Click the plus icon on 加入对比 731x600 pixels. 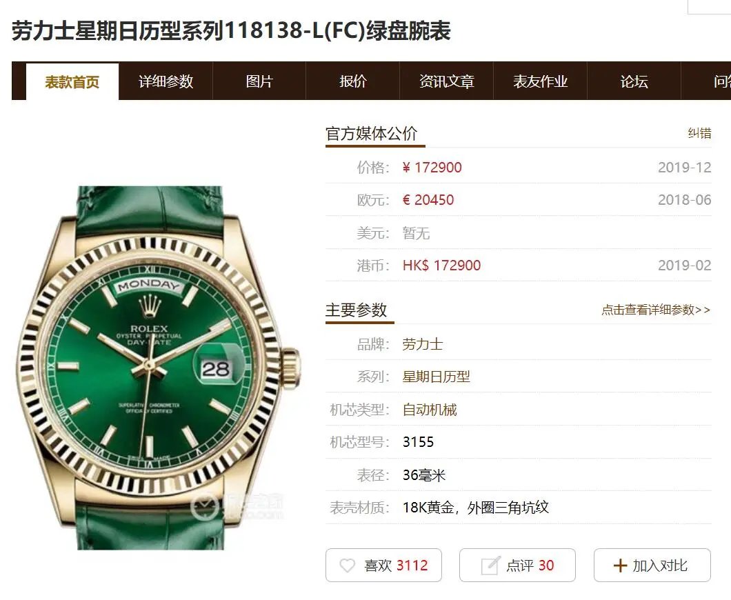click(620, 566)
